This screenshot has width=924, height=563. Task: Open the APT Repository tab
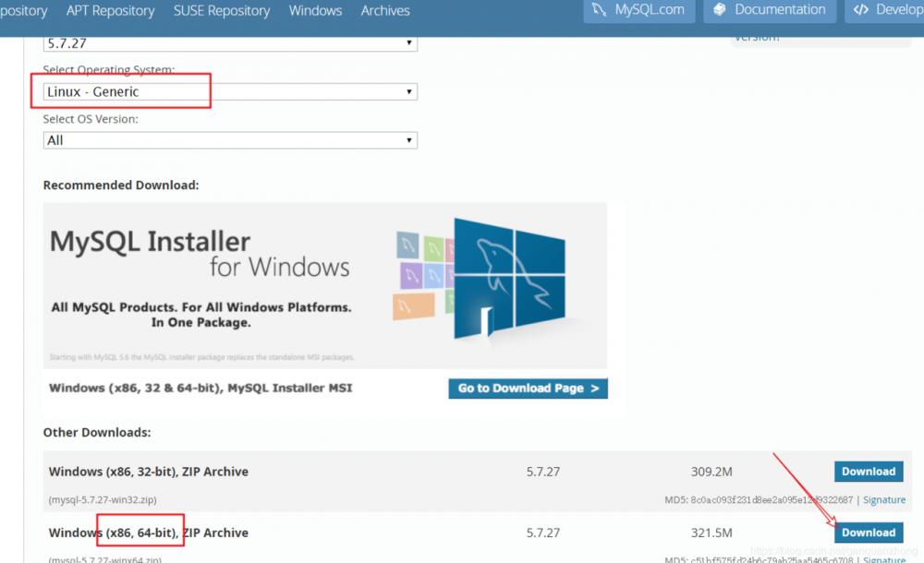tap(110, 10)
